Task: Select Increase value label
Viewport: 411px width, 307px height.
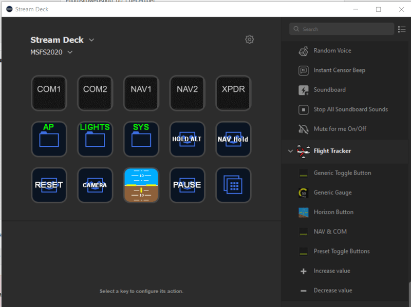Action: coord(332,271)
